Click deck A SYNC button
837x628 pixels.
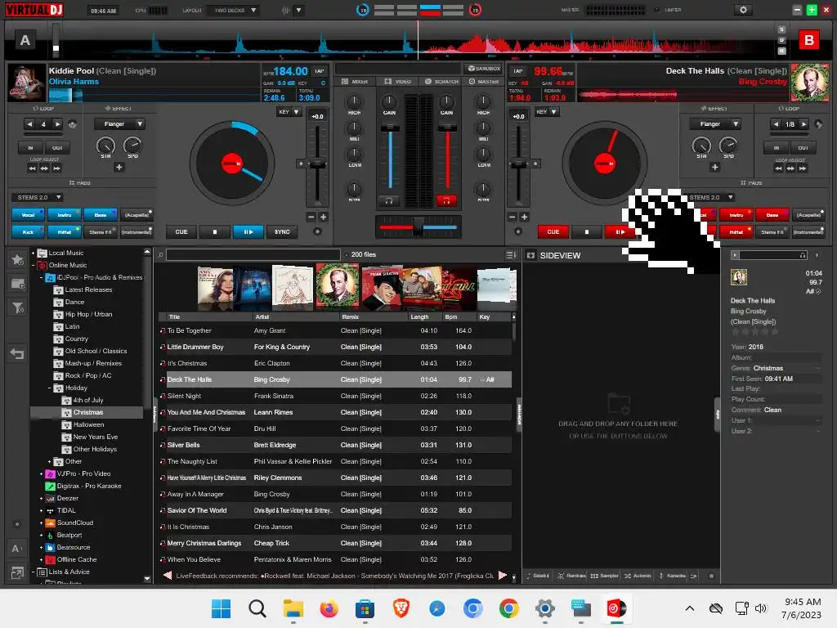pyautogui.click(x=282, y=231)
